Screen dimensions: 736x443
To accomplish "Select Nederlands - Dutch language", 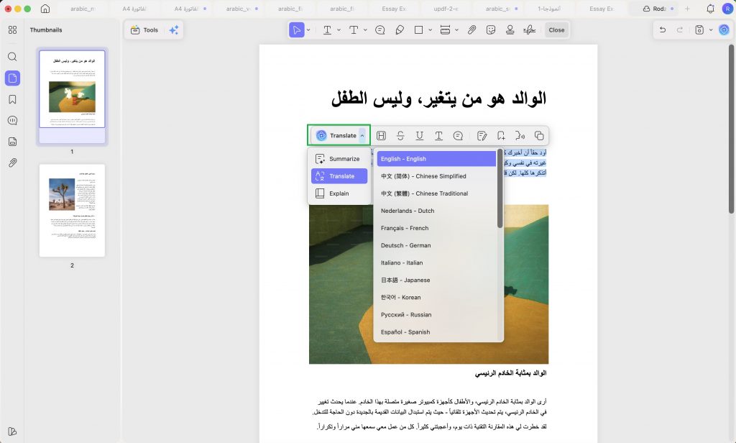I will coord(436,211).
